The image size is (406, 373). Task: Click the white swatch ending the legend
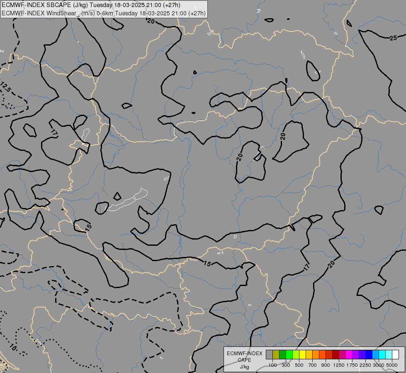click(x=395, y=354)
